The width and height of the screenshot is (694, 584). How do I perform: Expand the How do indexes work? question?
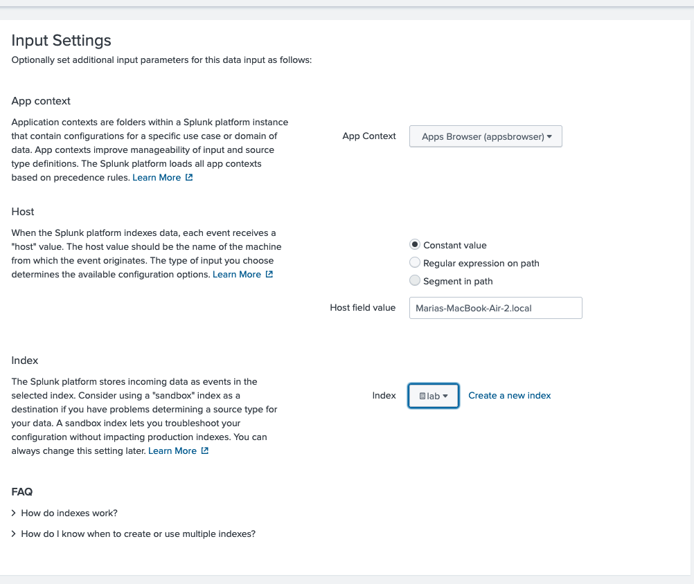point(69,513)
